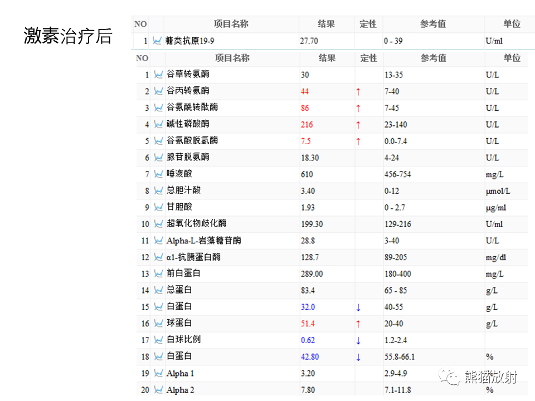
Task: Open trend chart icon for 前白蛋白
Action: pos(158,273)
